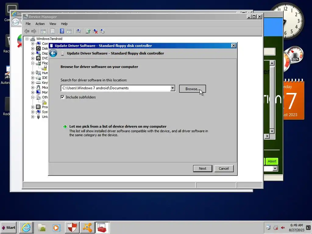Screen dimensions: 312x234
Task: Open the file explorer folder taskbar icon
Action: coord(42,227)
